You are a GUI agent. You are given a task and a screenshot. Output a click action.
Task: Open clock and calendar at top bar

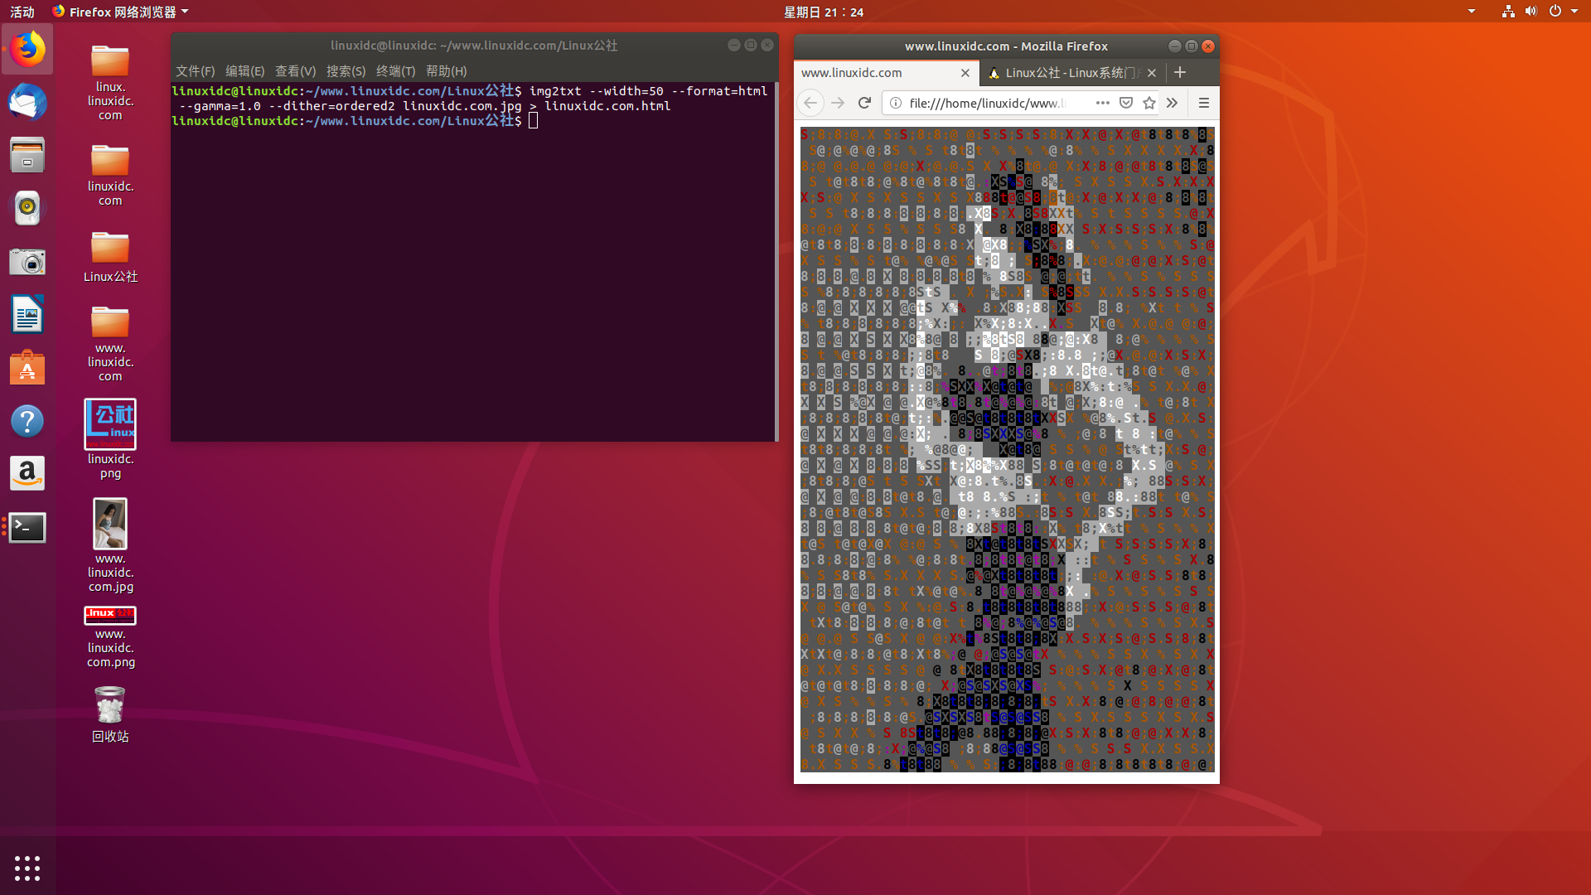point(824,12)
